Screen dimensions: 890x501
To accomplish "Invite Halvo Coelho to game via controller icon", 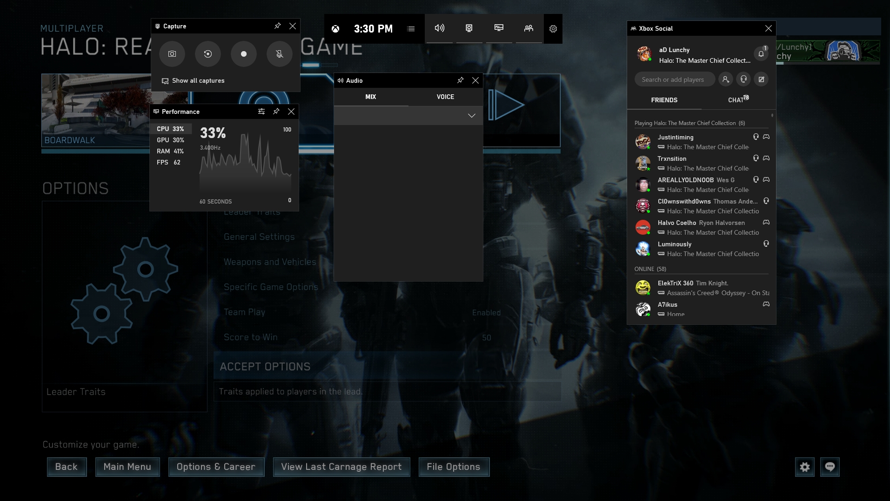I will 766,222.
